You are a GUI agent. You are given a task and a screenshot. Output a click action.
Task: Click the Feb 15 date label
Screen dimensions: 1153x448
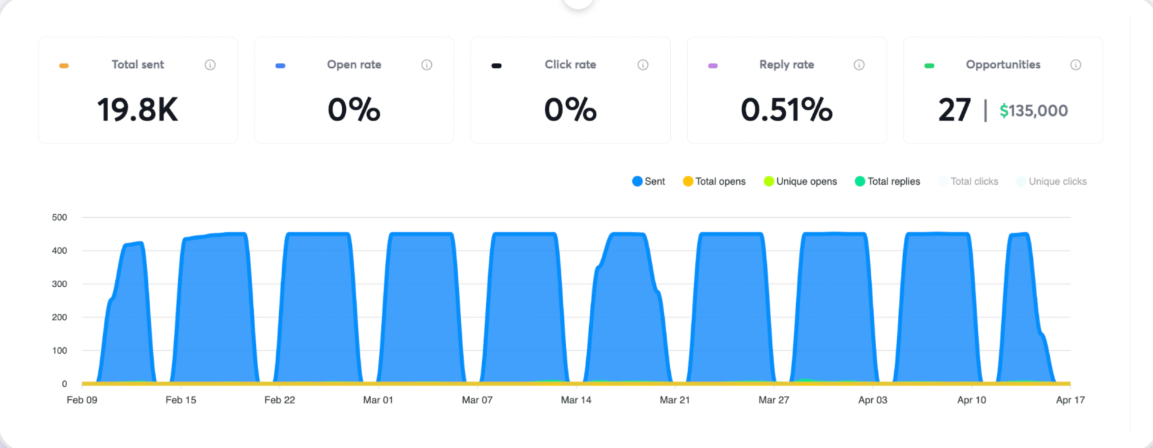(x=181, y=400)
